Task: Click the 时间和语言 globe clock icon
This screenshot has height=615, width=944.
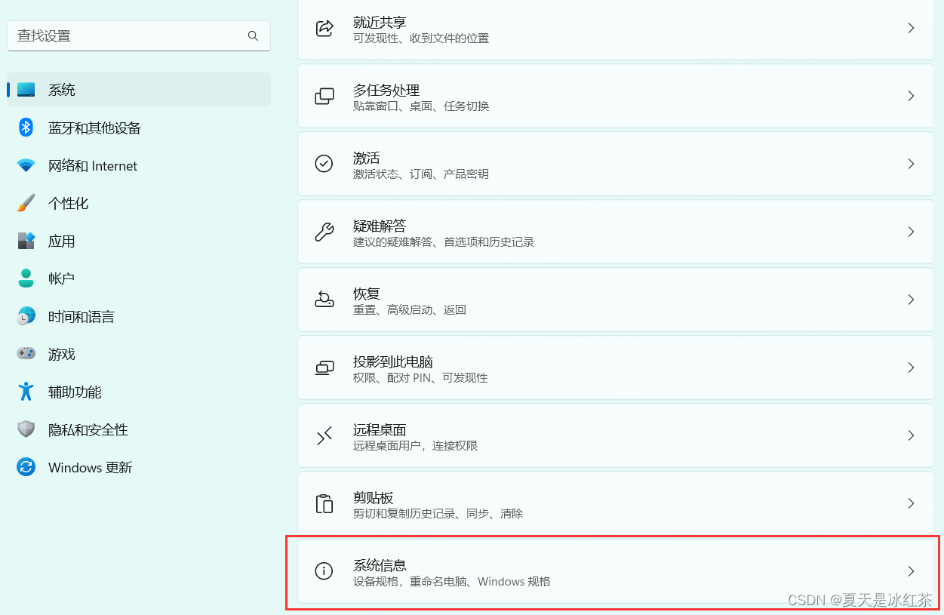Action: tap(26, 316)
